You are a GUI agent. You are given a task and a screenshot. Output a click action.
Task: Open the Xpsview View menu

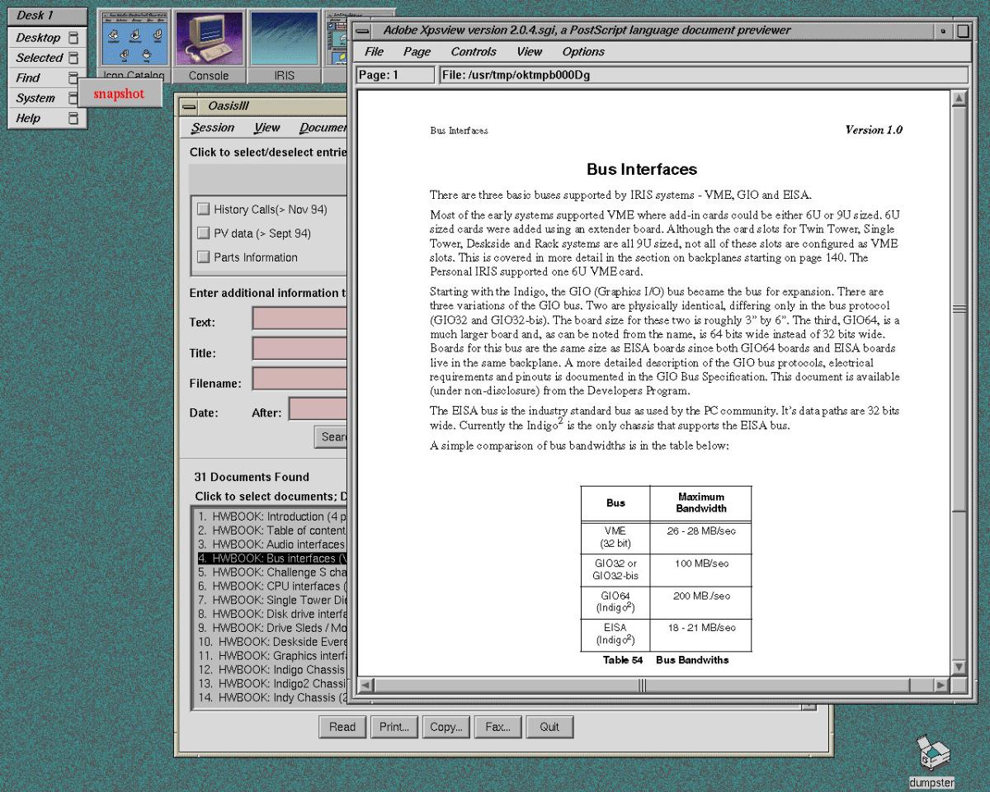tap(529, 51)
